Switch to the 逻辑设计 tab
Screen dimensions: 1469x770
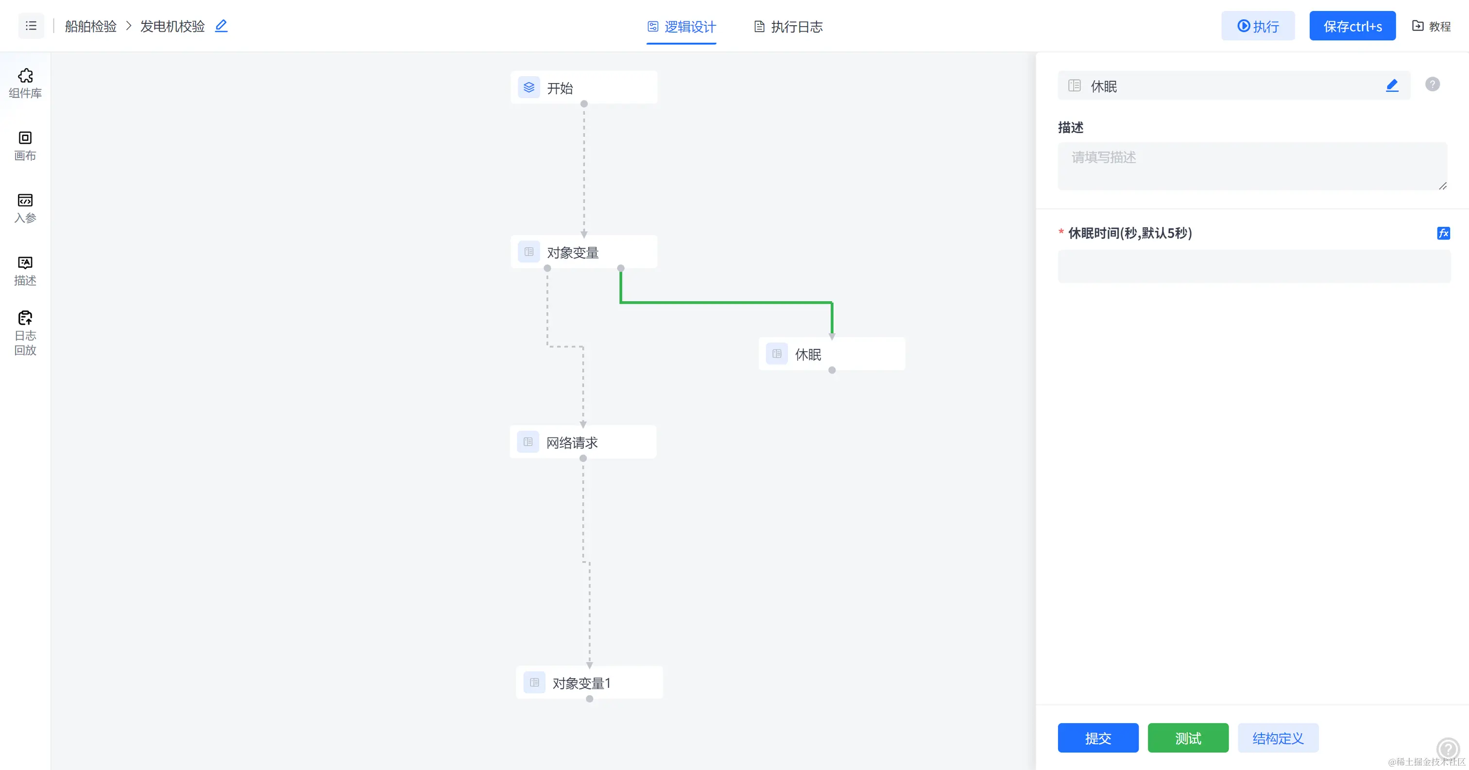682,27
